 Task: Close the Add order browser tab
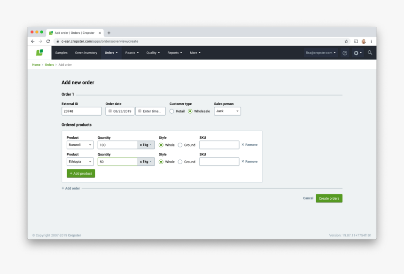pos(100,33)
